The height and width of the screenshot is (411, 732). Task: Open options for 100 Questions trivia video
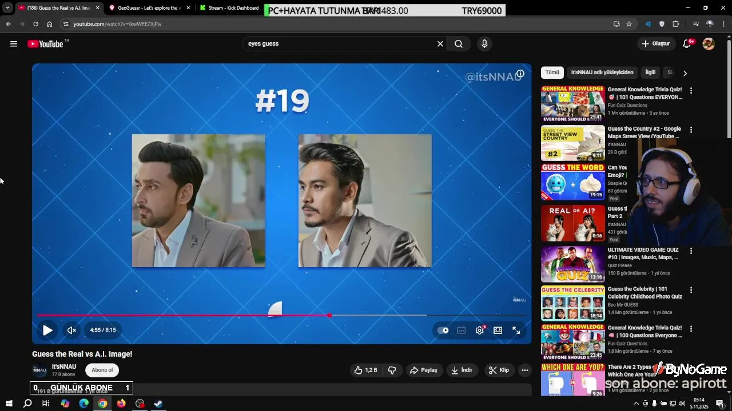coord(691,329)
